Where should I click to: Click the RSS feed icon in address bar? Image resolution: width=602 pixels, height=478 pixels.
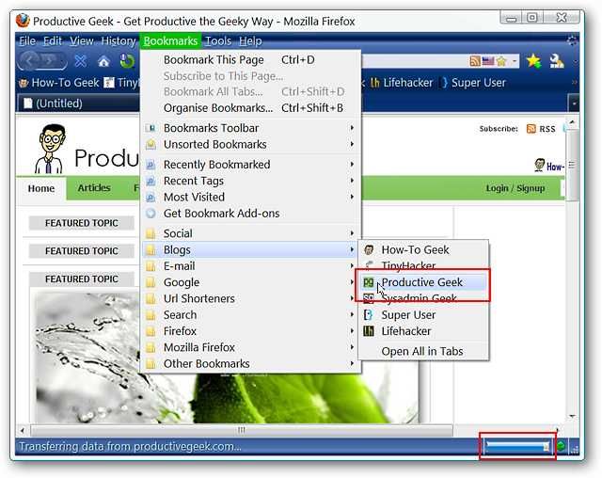click(x=475, y=61)
